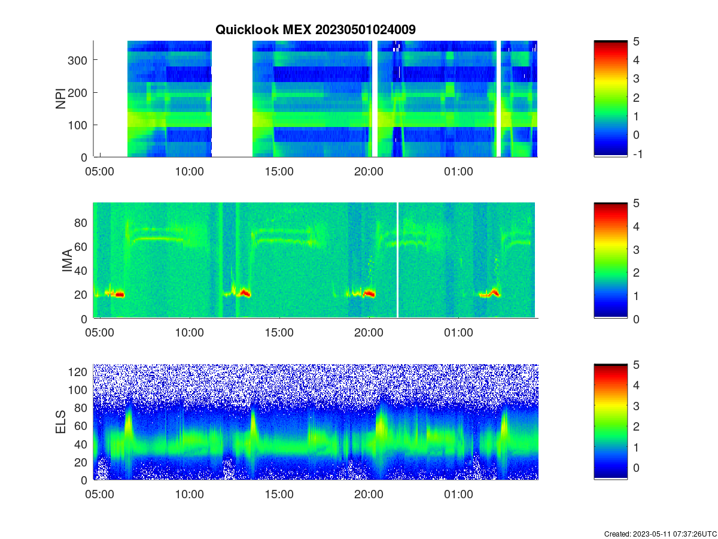Click the 20:00 time label under NPI panel
Viewport: 718px width, 539px height.
(369, 171)
